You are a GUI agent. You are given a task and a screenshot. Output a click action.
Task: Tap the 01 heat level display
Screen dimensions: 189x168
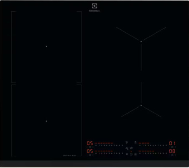(172, 143)
